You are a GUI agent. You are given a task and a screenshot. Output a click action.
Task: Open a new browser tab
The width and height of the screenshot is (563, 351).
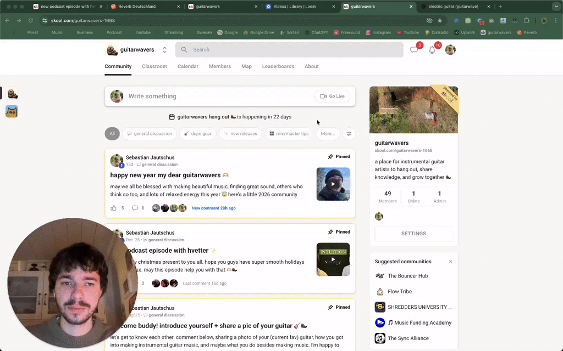(x=500, y=7)
